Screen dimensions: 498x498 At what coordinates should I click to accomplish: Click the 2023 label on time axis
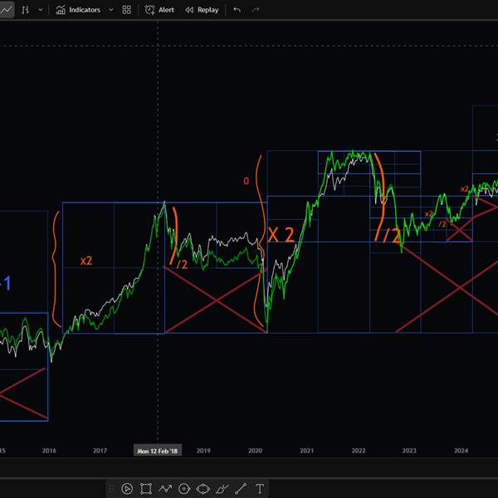pos(409,451)
